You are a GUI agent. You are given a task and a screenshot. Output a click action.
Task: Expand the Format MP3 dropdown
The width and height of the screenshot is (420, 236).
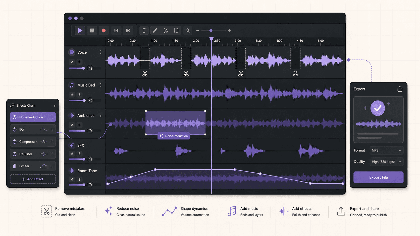click(x=386, y=150)
